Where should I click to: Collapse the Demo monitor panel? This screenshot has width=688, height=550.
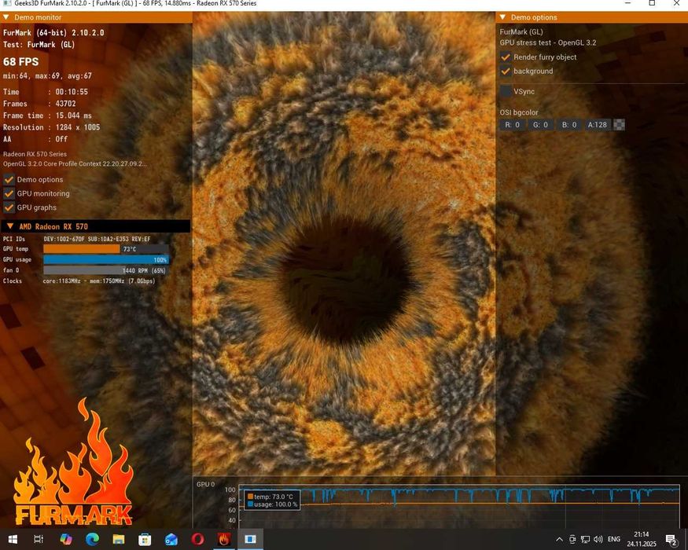(x=6, y=17)
